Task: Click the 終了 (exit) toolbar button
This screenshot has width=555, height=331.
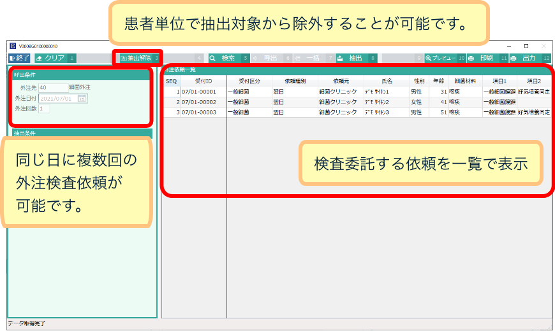Action: click(19, 58)
